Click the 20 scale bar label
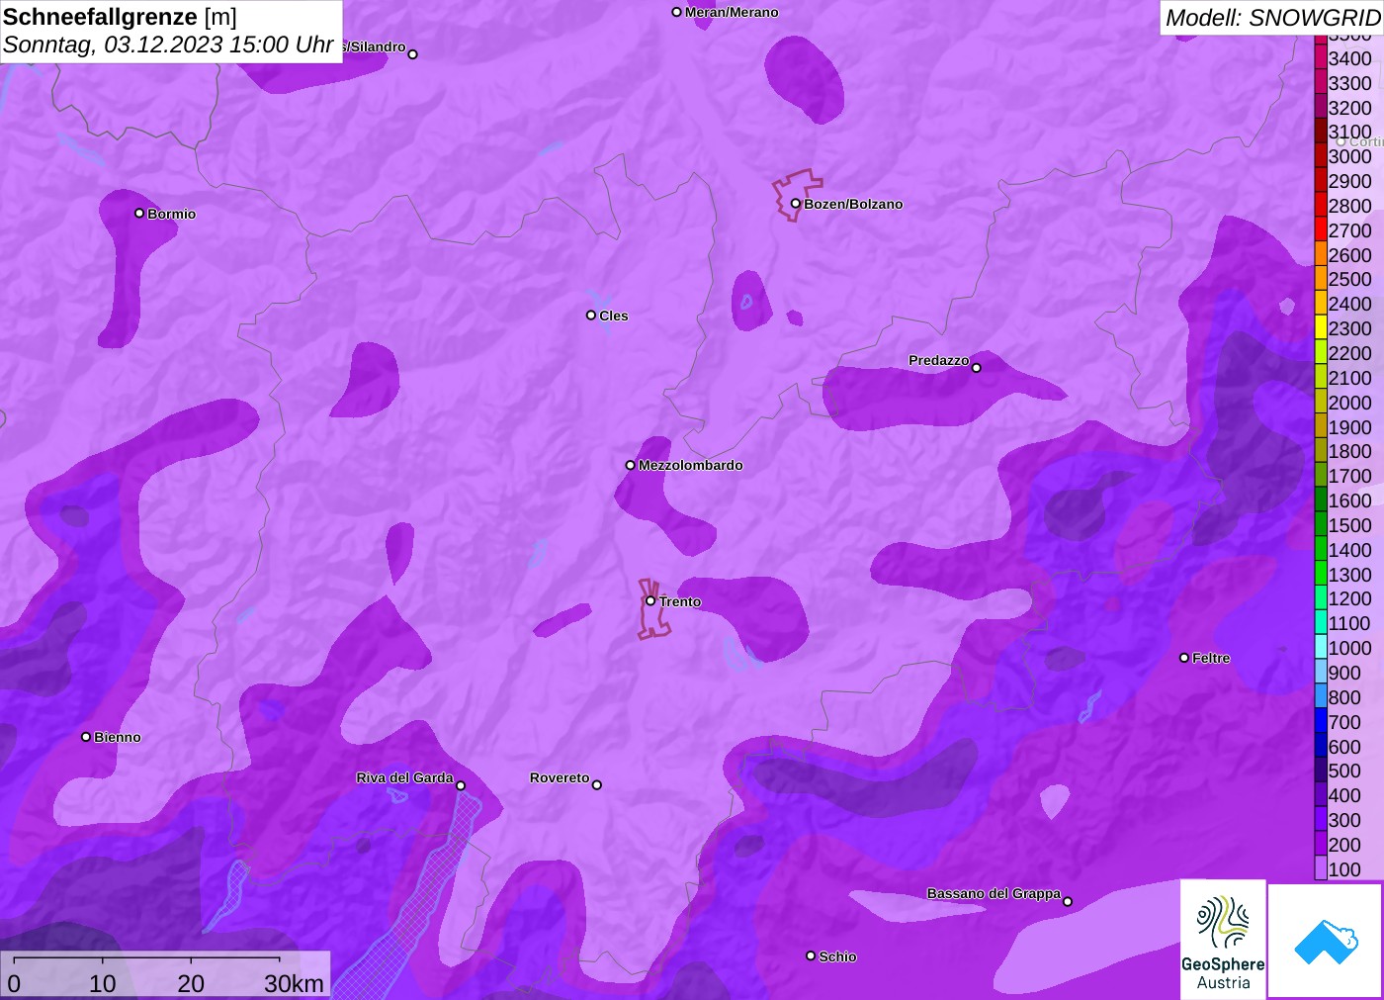 191,983
